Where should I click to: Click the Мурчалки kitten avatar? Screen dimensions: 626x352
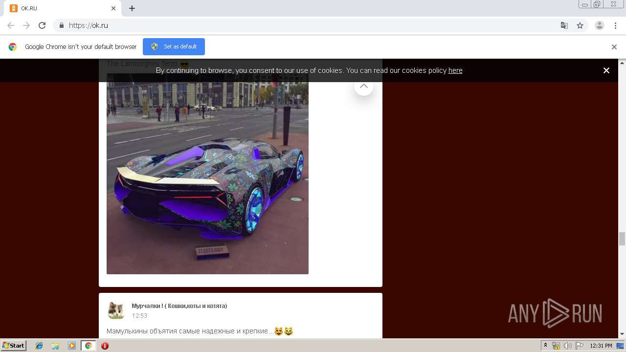(x=116, y=310)
